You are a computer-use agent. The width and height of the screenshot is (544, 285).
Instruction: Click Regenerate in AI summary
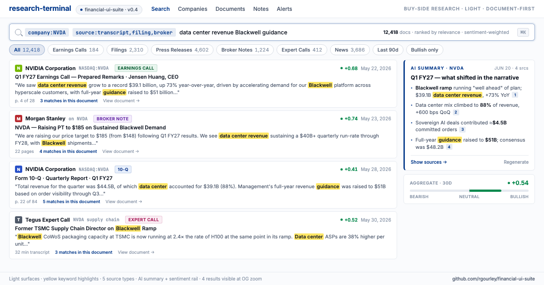coord(516,162)
